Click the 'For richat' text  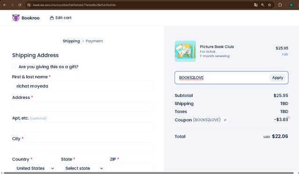tap(208, 51)
